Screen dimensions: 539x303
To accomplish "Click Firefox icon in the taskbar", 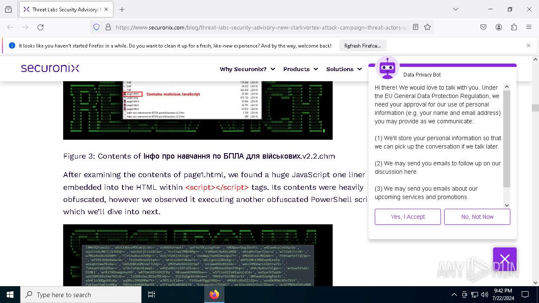I will (214, 295).
